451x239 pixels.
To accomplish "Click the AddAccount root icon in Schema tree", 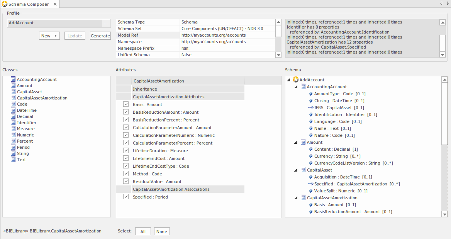I will [295, 79].
